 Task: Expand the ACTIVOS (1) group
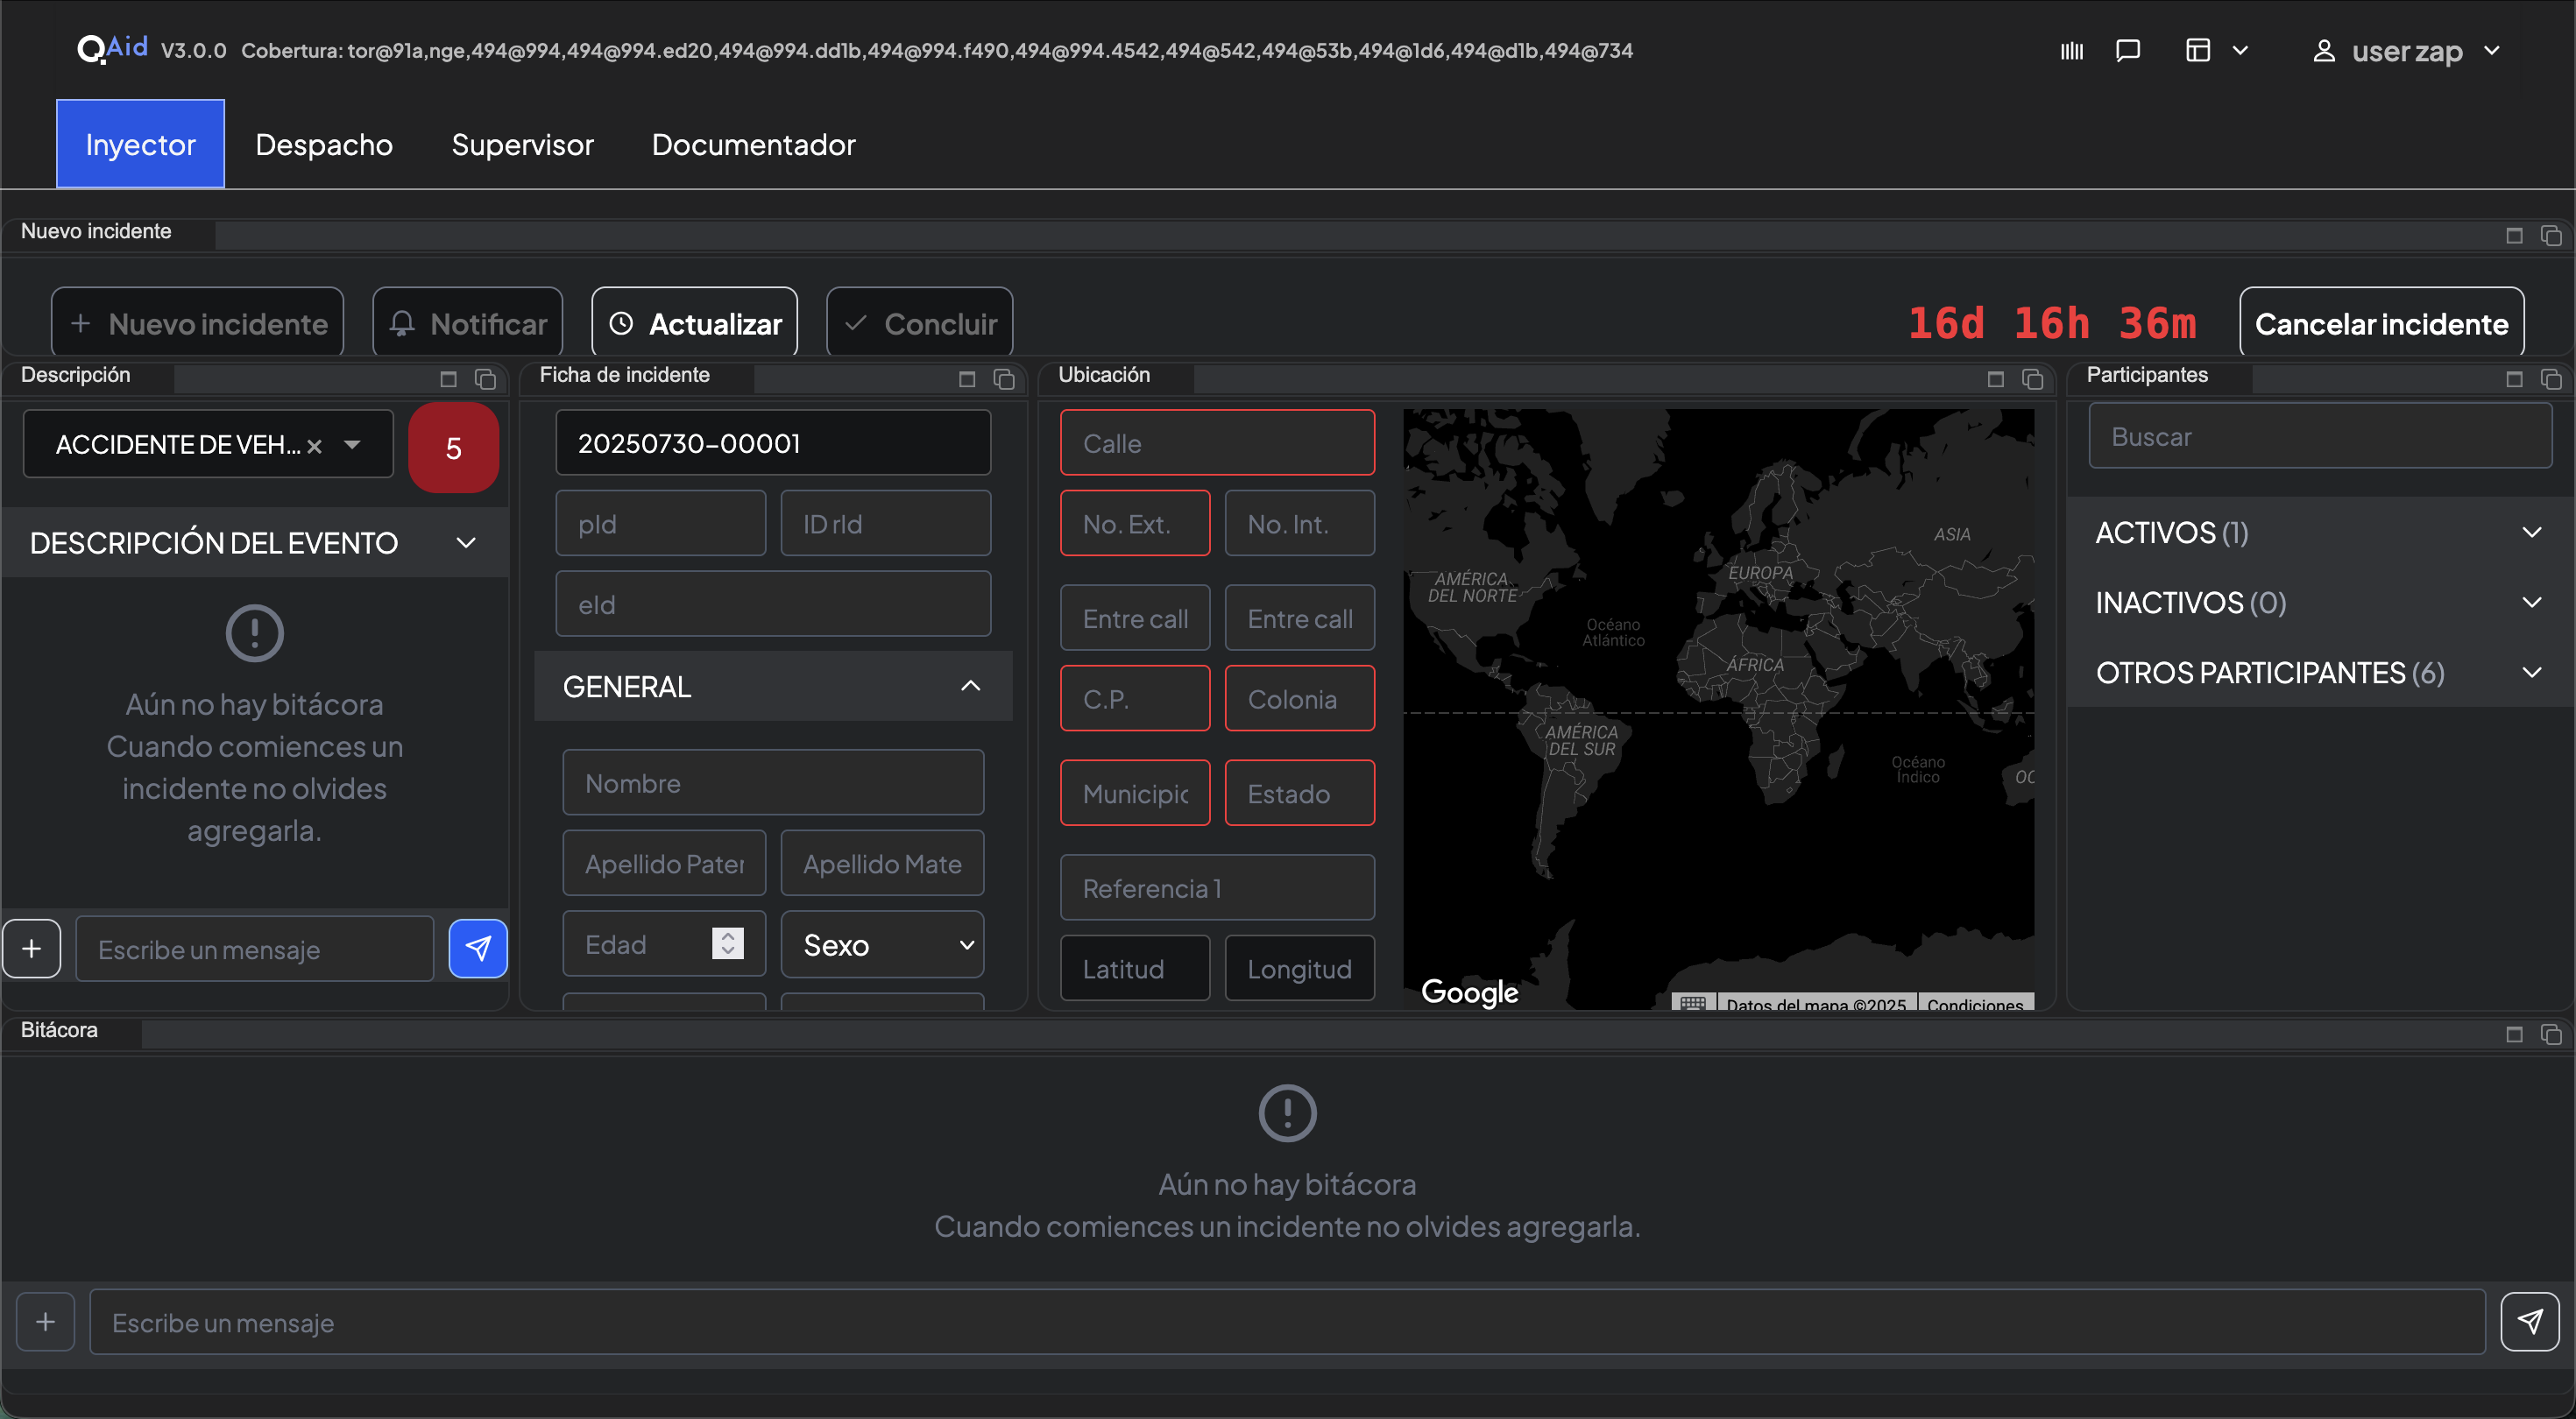click(2320, 532)
